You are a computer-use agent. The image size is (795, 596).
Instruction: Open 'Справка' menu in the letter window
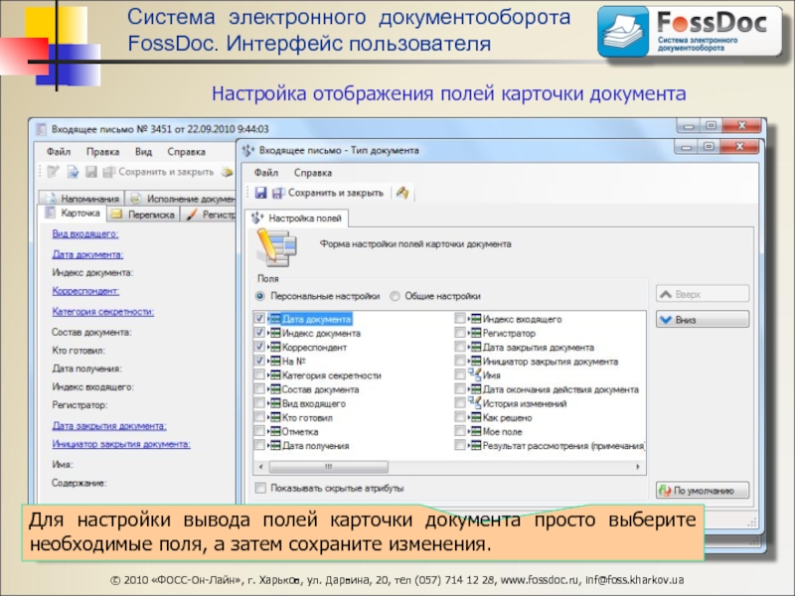pos(186,152)
